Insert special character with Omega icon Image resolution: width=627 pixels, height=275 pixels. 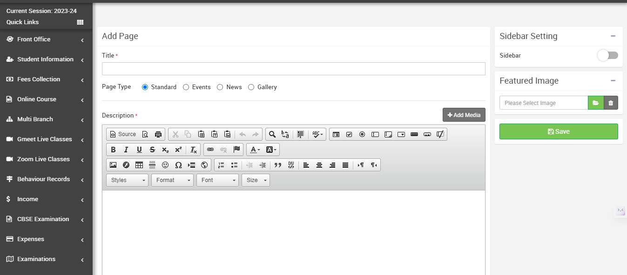tap(178, 165)
